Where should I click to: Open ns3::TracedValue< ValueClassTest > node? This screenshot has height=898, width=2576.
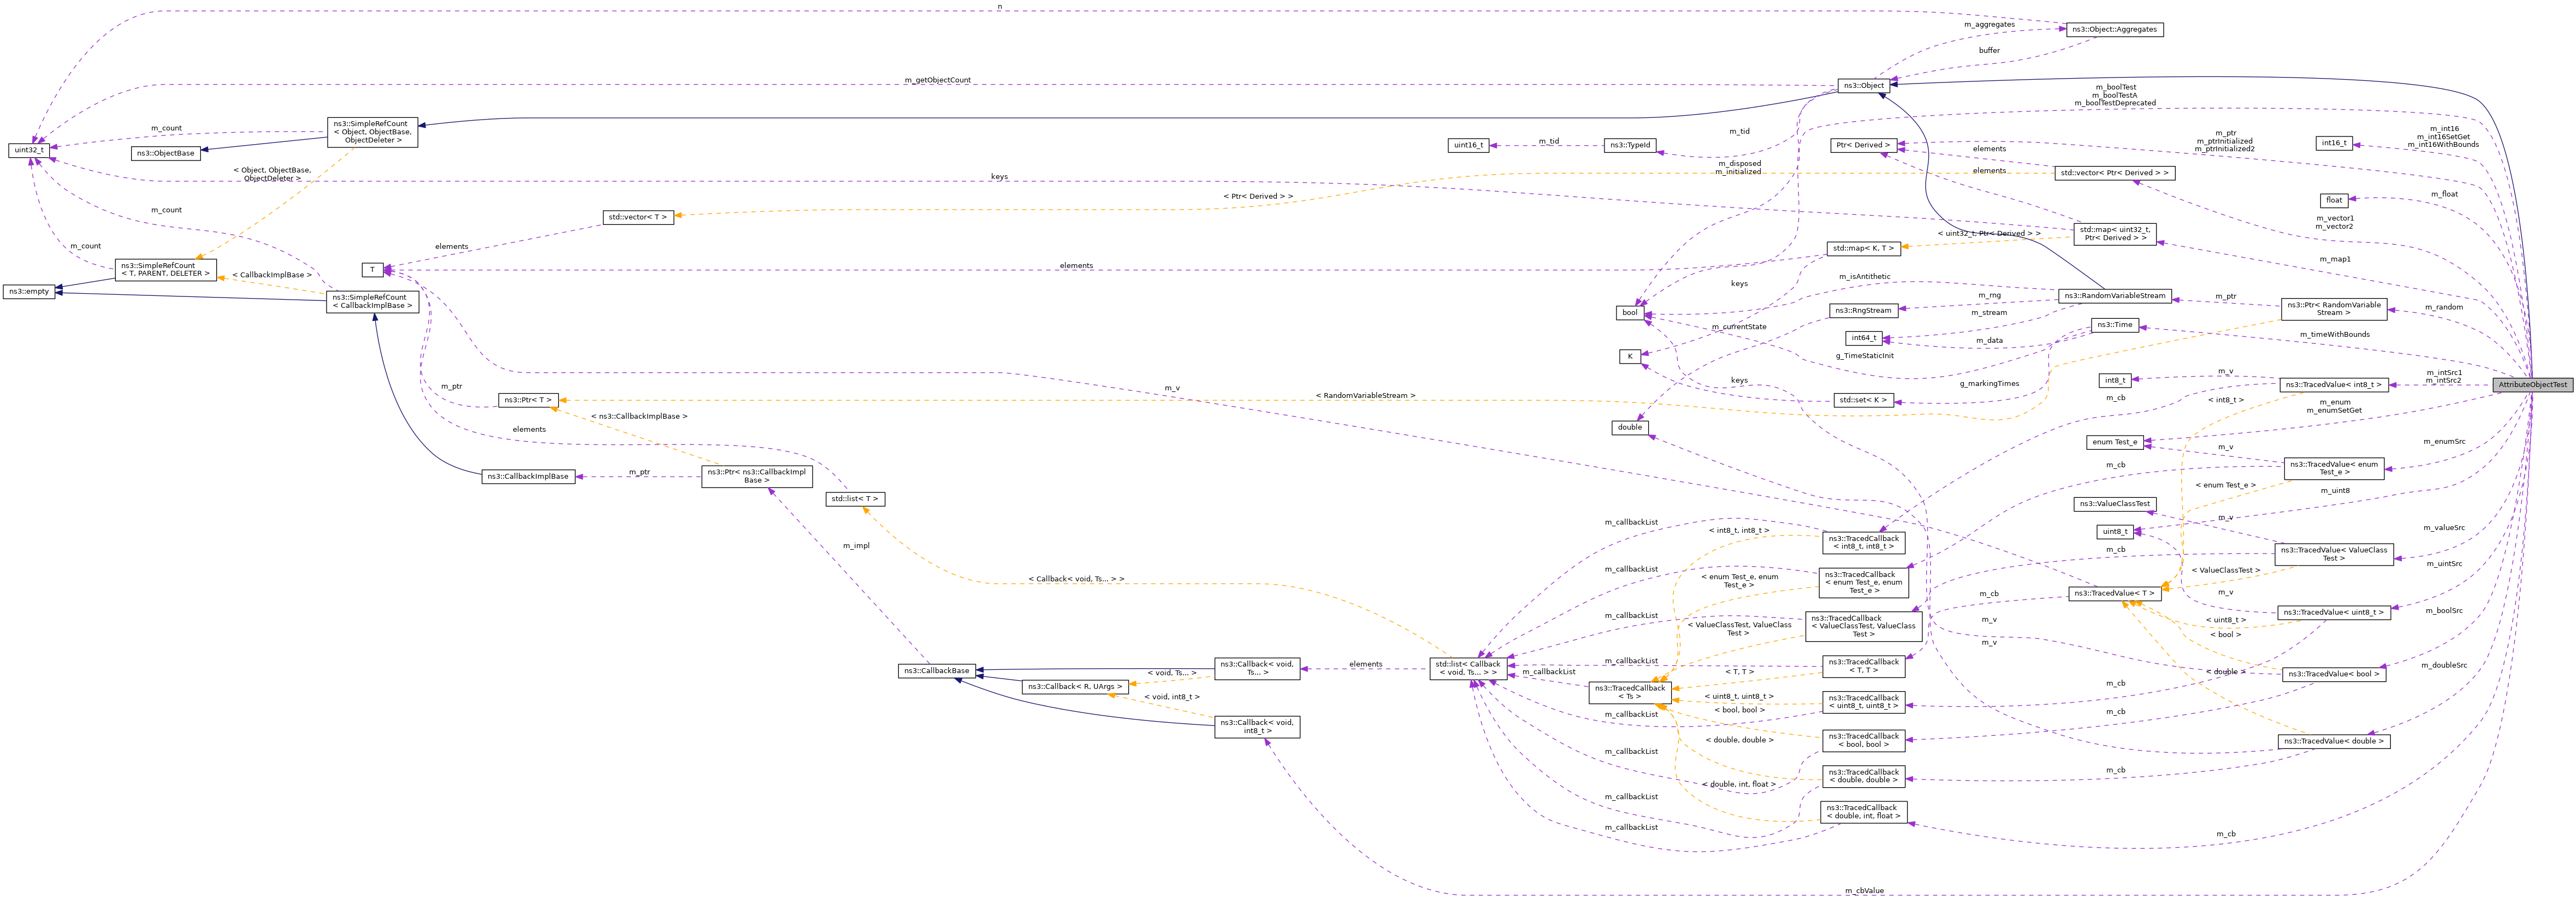pos(2334,554)
